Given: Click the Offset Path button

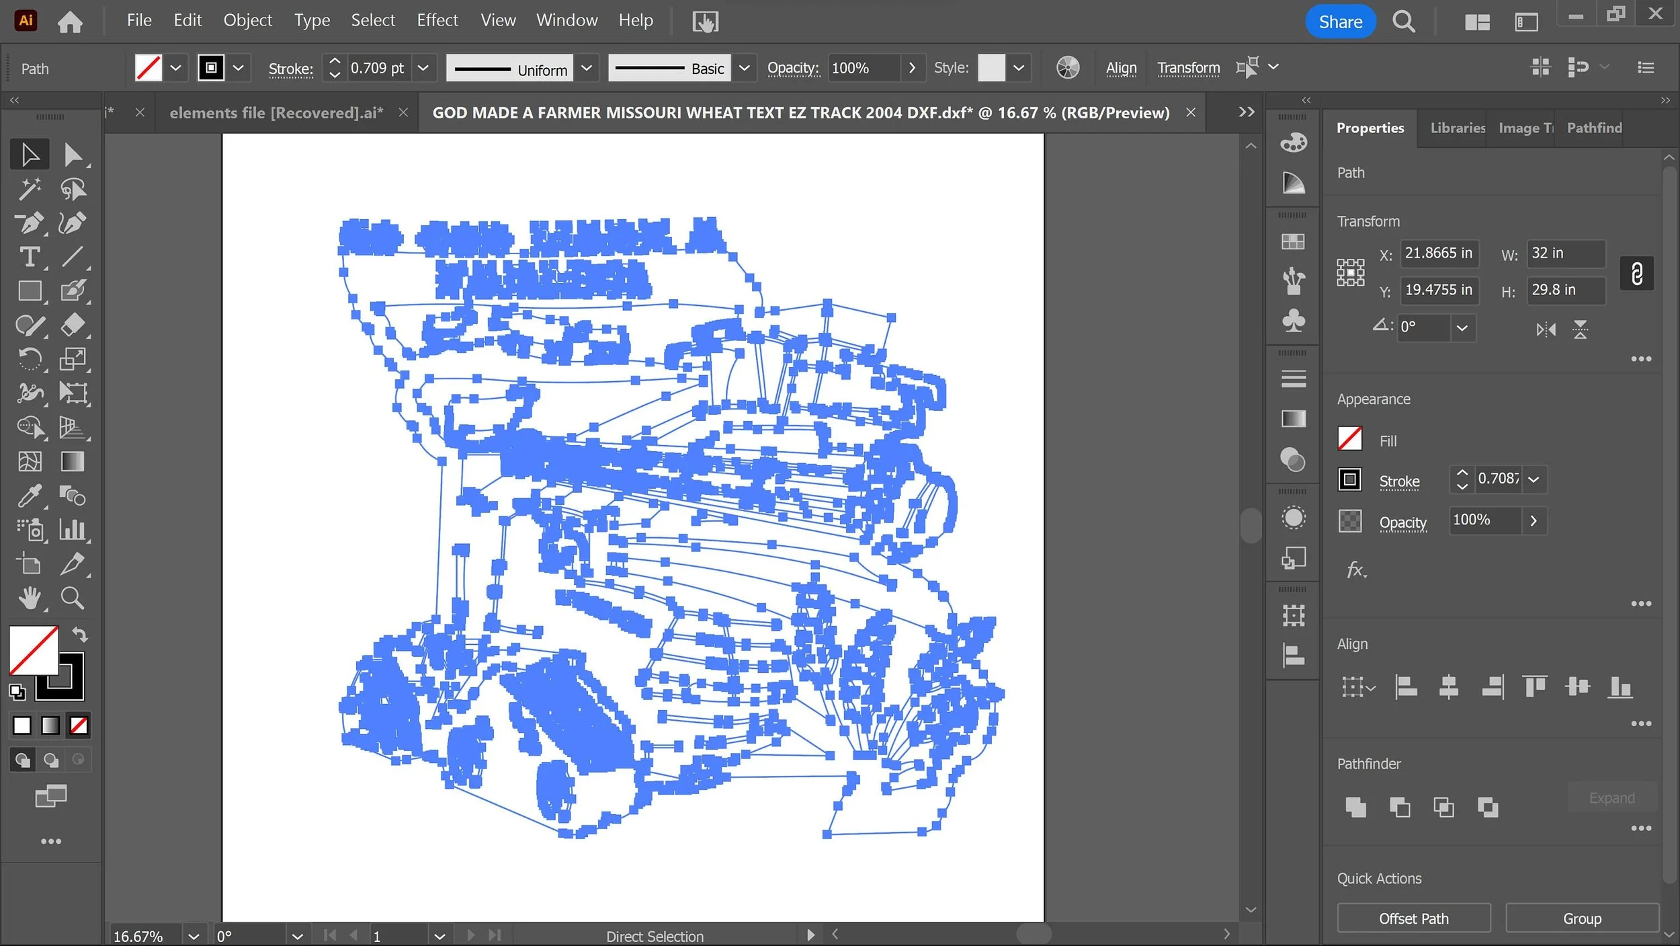Looking at the screenshot, I should point(1413,918).
